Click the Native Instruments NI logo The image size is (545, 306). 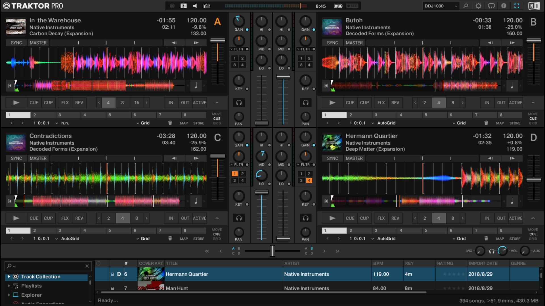(x=534, y=6)
